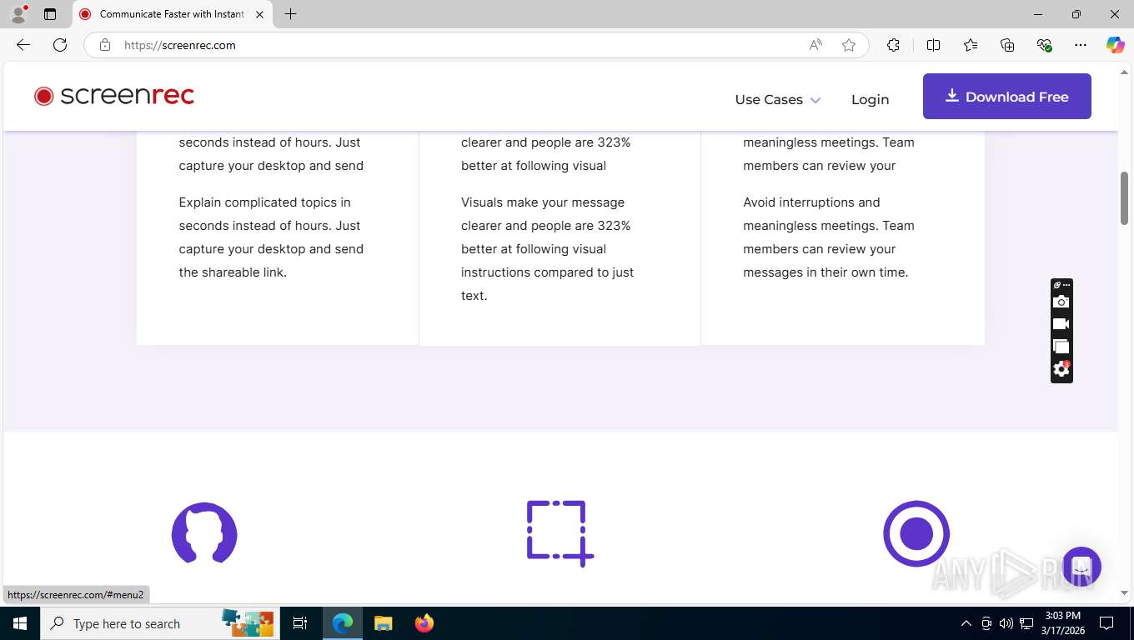Open Copilot sidebar icon
The height and width of the screenshot is (640, 1134).
pyautogui.click(x=1116, y=45)
